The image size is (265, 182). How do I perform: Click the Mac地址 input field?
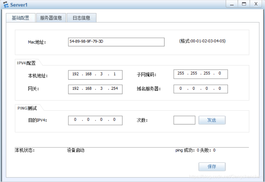pos(116,42)
